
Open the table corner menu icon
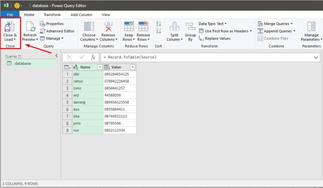click(67, 67)
